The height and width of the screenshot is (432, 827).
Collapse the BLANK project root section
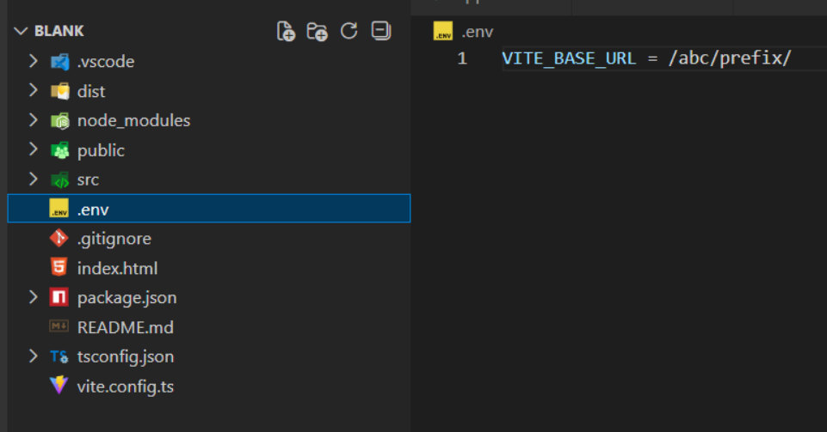pos(22,31)
